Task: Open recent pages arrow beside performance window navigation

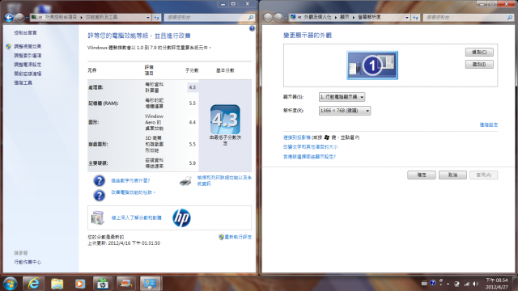Action: (27, 18)
